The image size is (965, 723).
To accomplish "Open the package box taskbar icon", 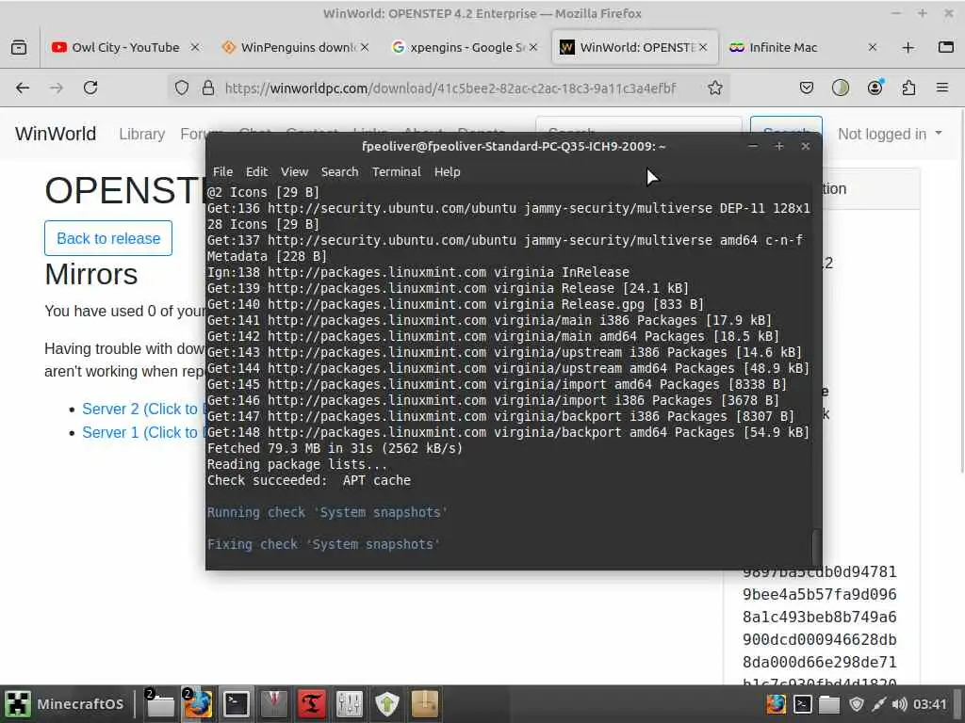I will [x=425, y=704].
